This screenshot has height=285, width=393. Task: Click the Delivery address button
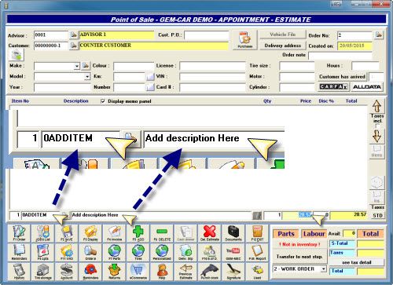[x=283, y=46]
